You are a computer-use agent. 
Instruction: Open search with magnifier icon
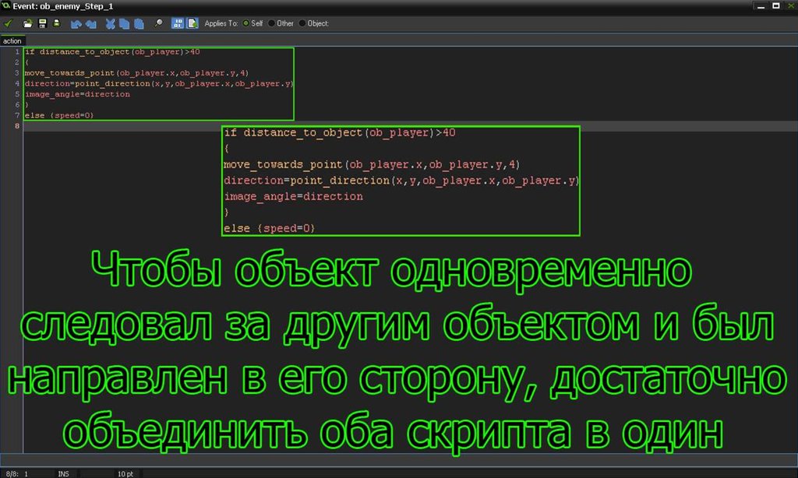[x=158, y=23]
